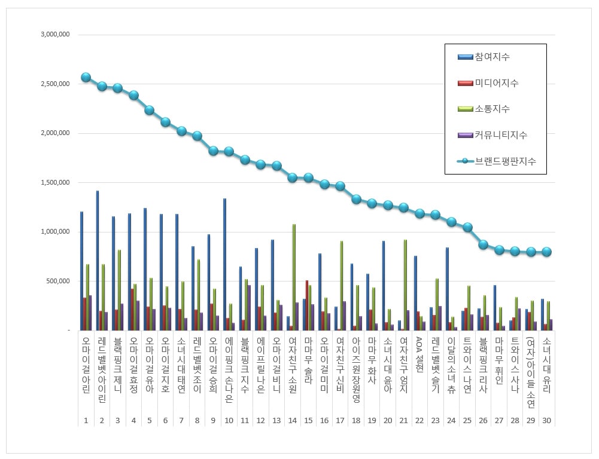The image size is (599, 459).
Task: Click the green 소통지수 legend swatch
Action: point(466,109)
